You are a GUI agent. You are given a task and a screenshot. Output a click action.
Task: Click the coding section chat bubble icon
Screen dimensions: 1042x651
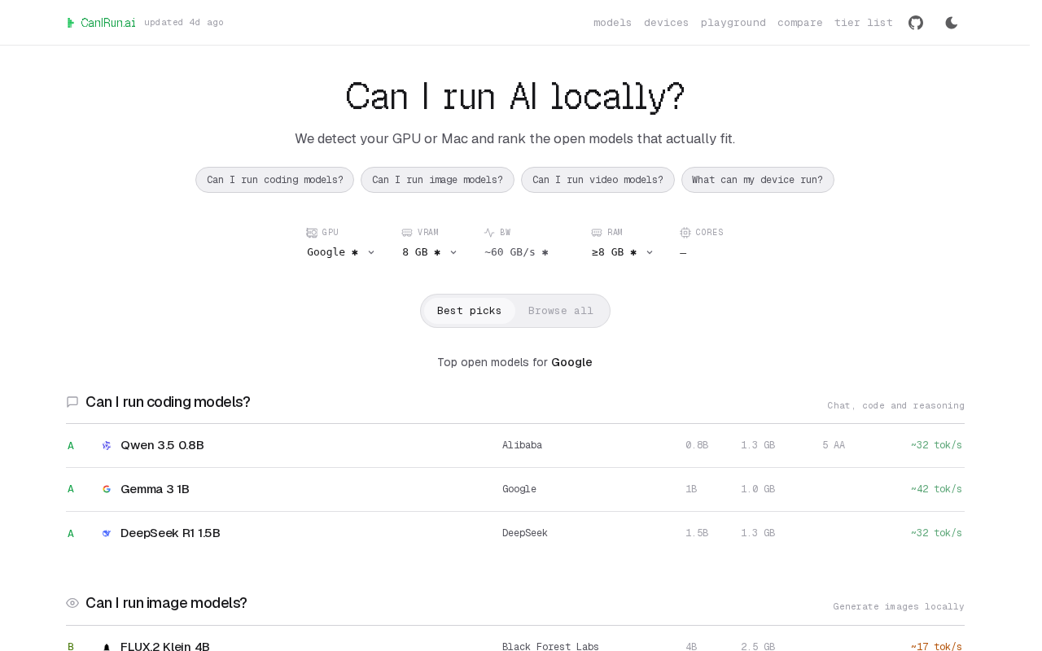[x=72, y=402]
